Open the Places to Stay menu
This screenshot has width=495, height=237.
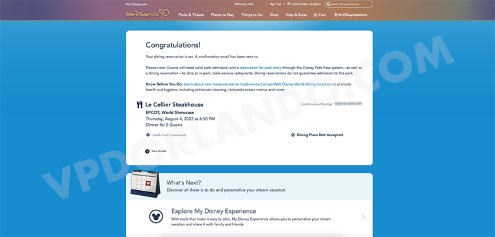point(223,15)
